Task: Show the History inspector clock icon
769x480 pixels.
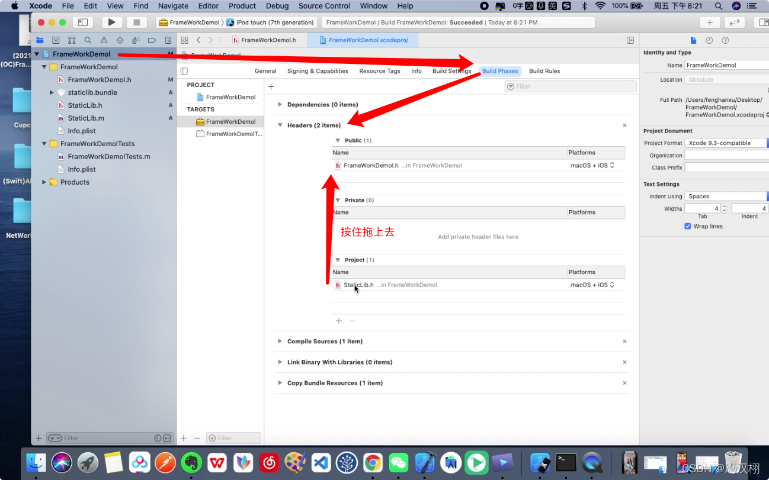Action: pyautogui.click(x=709, y=40)
